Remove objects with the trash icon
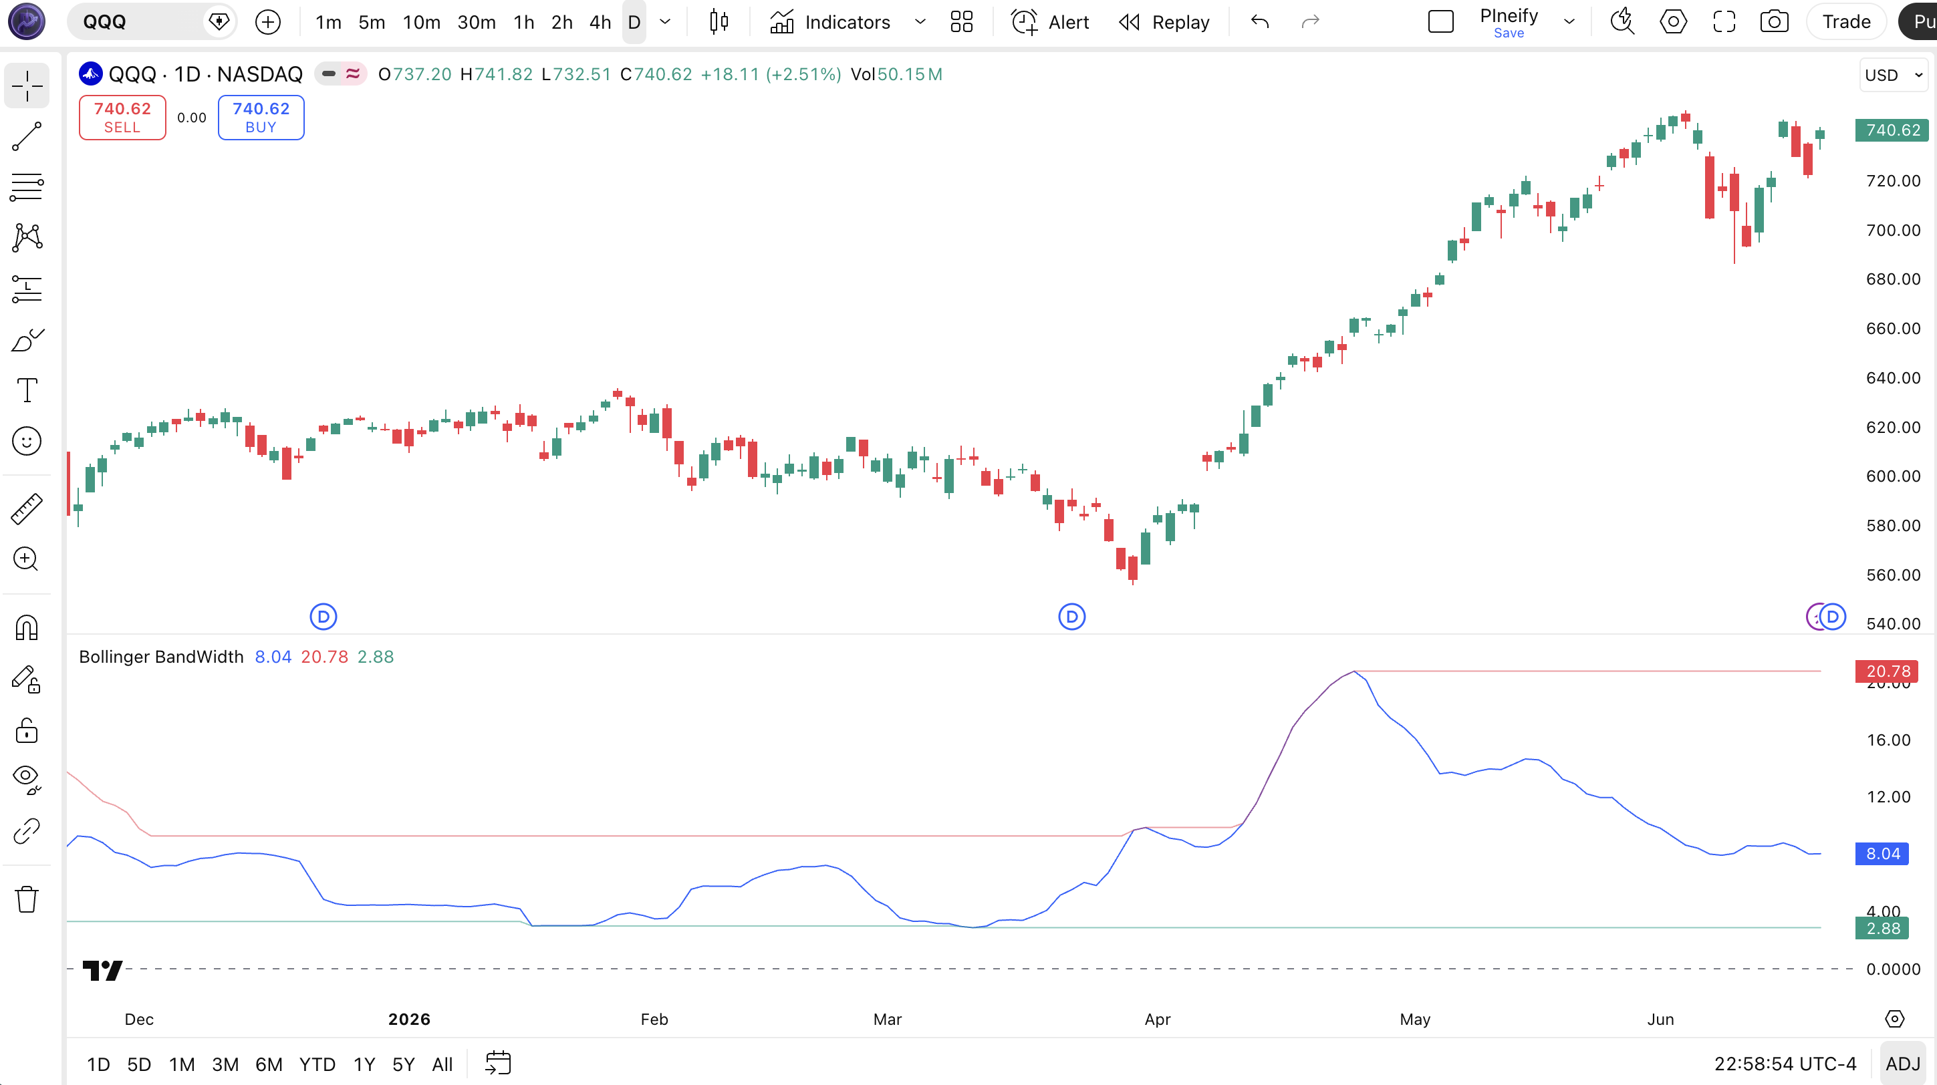The image size is (1937, 1085). (x=27, y=899)
